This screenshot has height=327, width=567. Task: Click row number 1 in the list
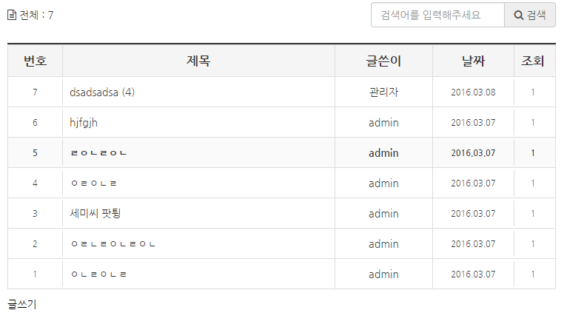click(x=35, y=274)
